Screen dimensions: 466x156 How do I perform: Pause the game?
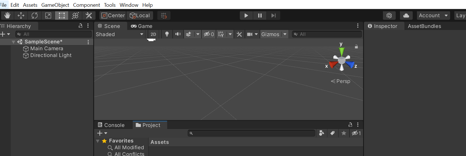click(260, 16)
